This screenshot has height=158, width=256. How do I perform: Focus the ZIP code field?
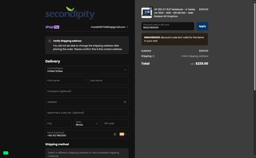(116, 123)
